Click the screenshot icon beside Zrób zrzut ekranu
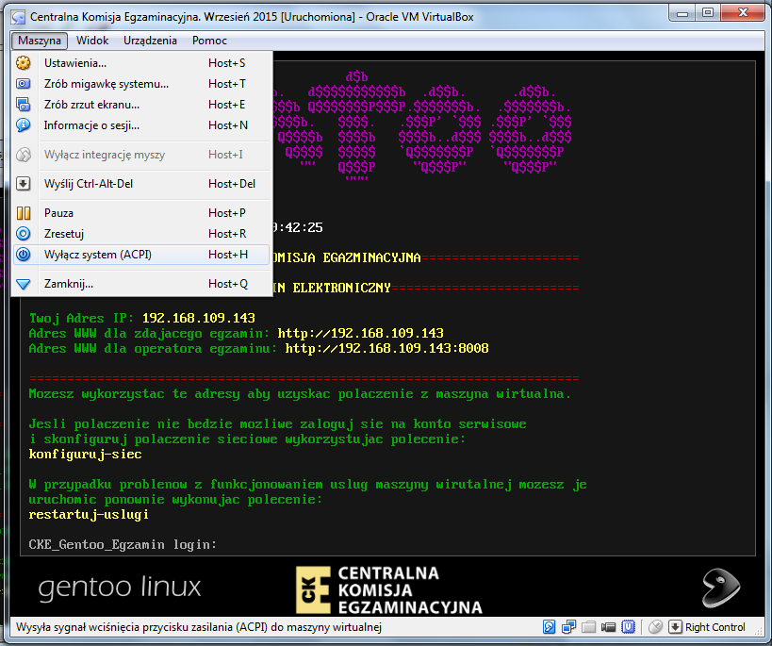 tap(24, 105)
